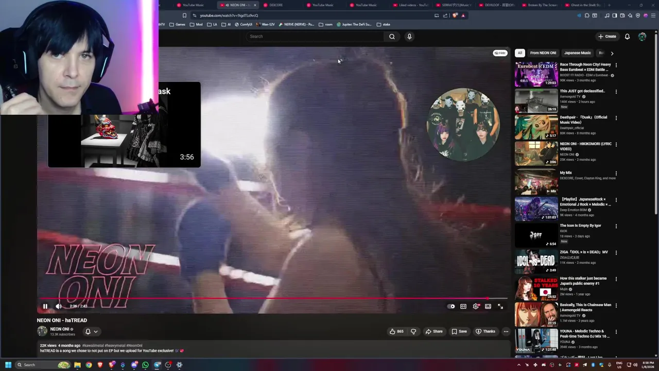Open the player settings gear

click(476, 306)
